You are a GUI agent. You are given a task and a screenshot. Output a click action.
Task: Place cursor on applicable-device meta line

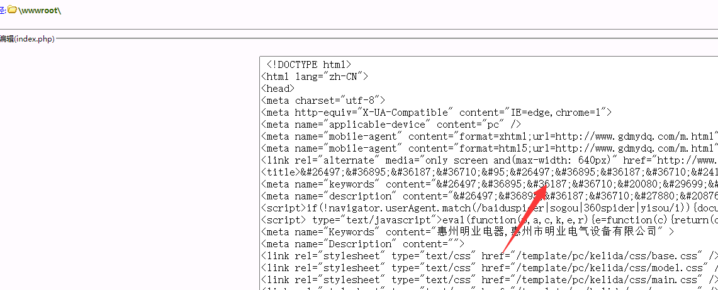391,125
